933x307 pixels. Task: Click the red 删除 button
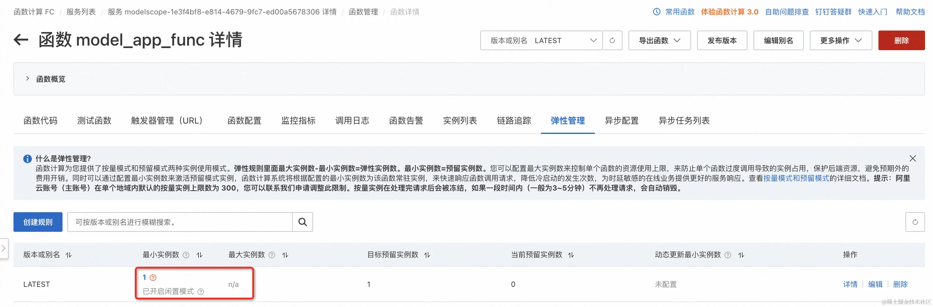coord(902,41)
